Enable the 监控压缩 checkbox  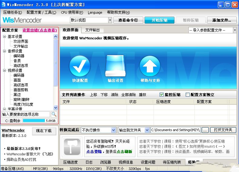coord(161,95)
